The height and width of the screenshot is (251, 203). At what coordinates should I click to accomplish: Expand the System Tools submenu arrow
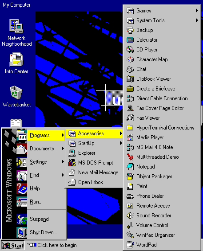197,20
